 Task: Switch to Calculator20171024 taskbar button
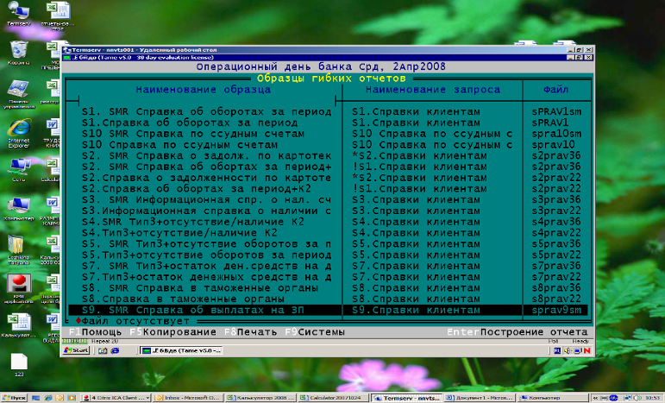click(x=333, y=398)
